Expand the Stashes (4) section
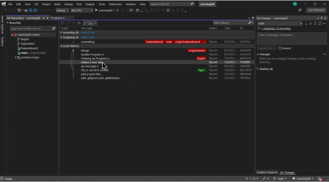 pyautogui.click(x=258, y=69)
